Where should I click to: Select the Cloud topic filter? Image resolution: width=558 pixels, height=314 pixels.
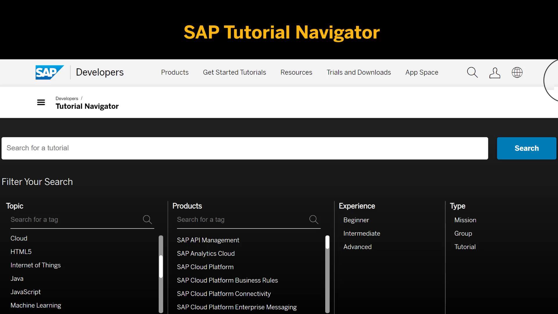click(19, 238)
